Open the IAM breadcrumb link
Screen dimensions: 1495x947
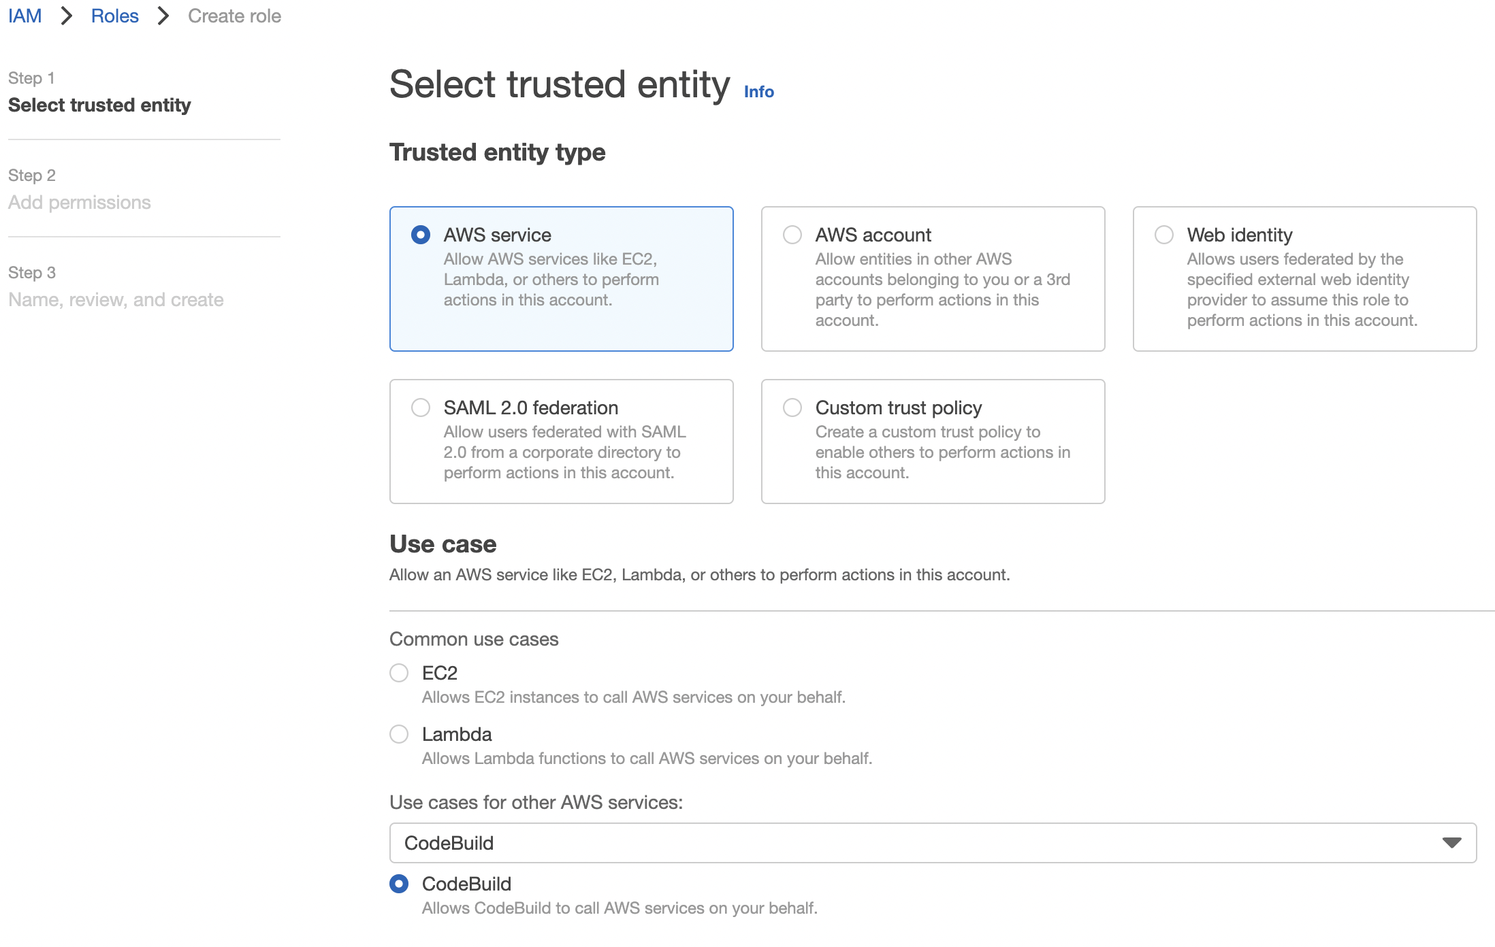coord(25,15)
